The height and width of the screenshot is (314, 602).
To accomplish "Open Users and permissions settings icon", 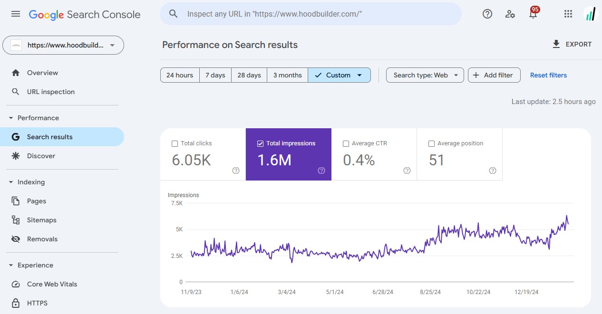I will 510,14.
